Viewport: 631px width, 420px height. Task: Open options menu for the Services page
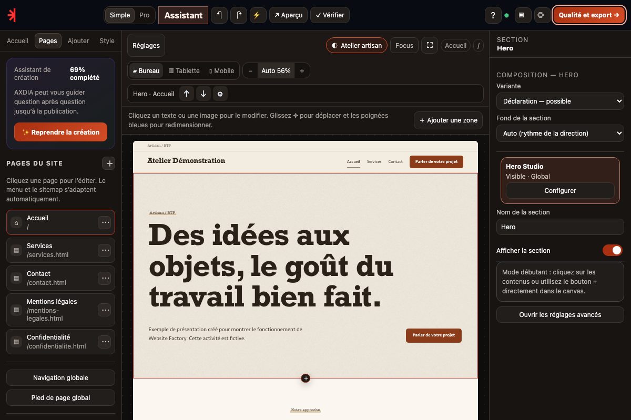[105, 250]
